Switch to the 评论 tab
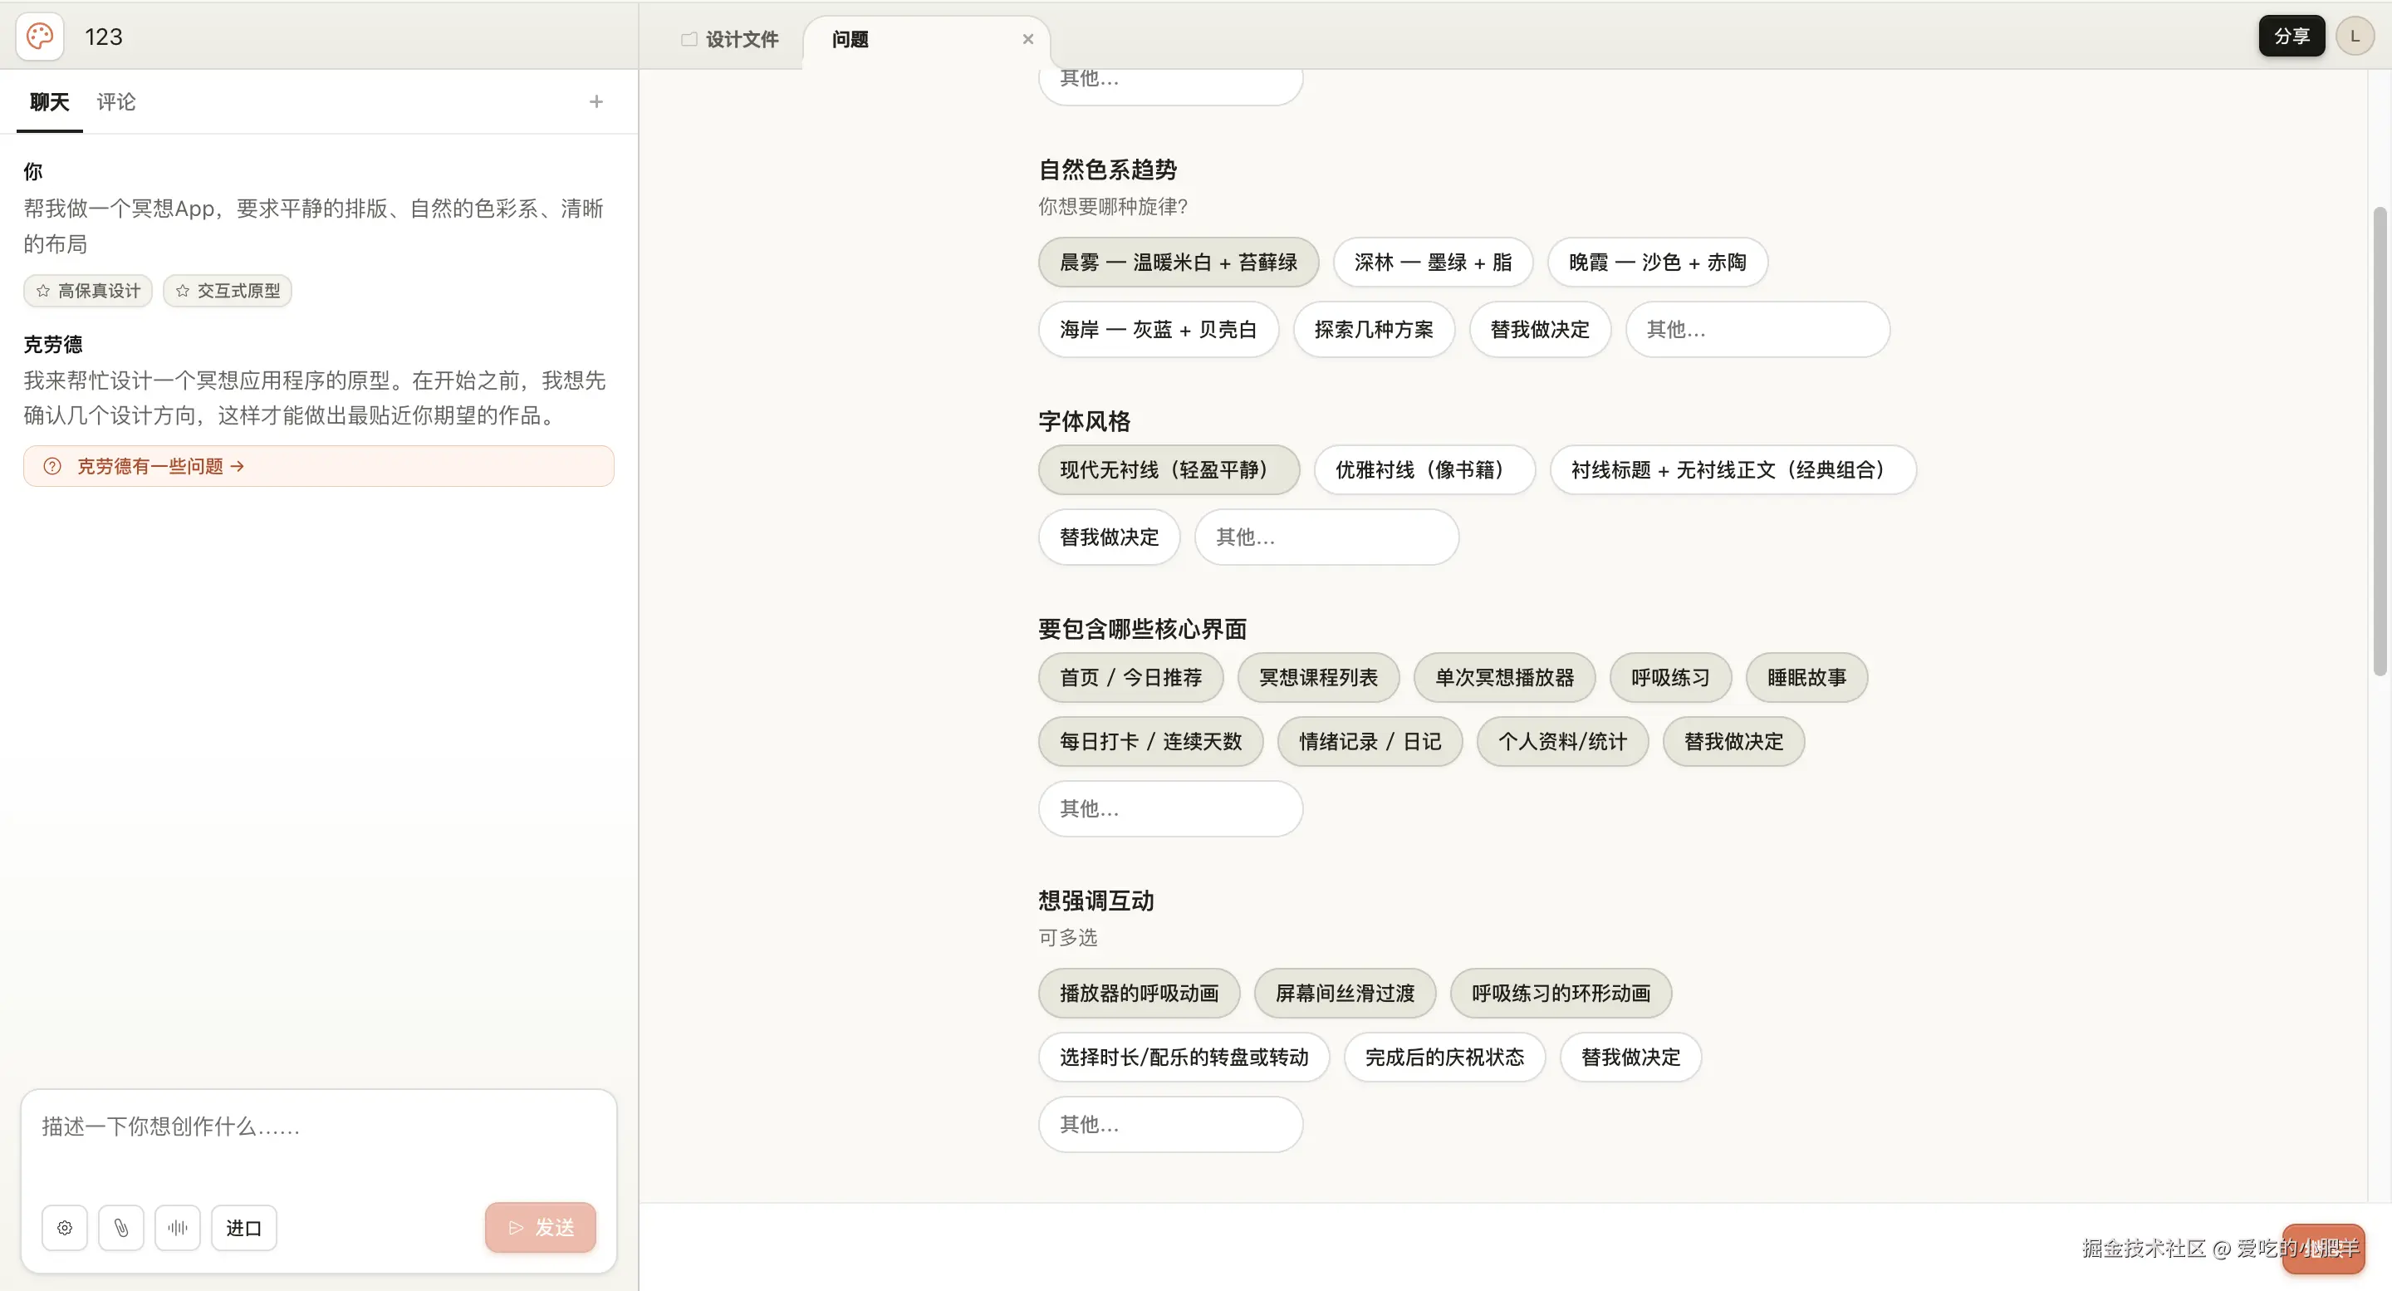 [116, 101]
